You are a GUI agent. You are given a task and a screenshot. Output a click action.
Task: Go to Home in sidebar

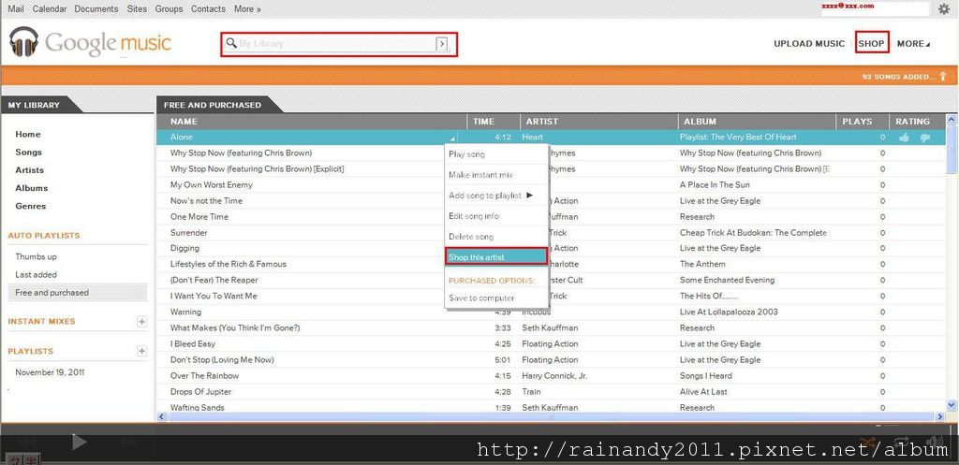28,135
